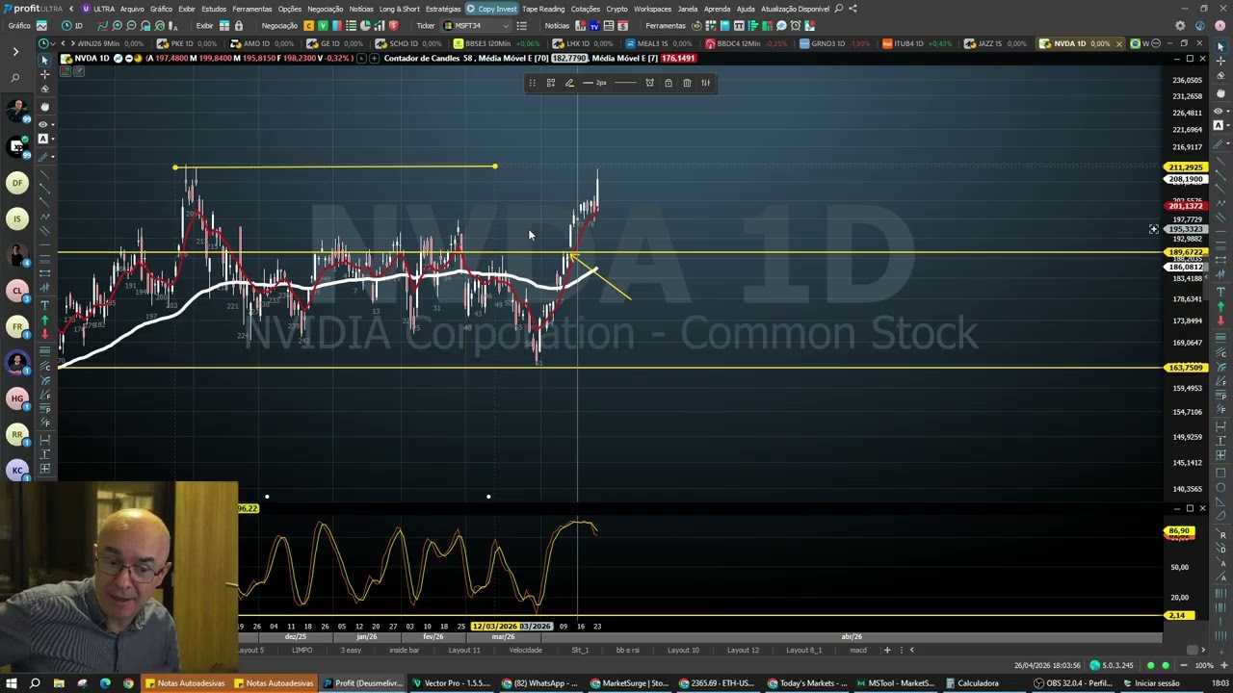Click the green V negotiation icon
This screenshot has width=1233, height=693.
(323, 26)
